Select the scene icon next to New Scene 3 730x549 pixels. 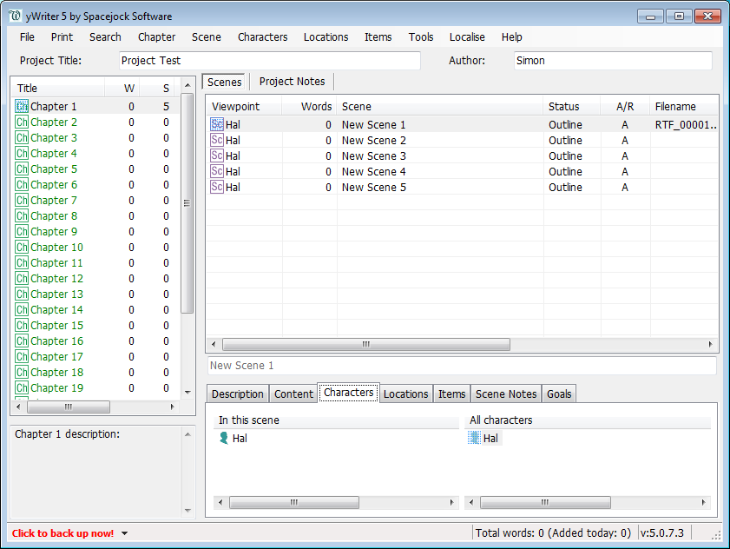[x=215, y=155]
